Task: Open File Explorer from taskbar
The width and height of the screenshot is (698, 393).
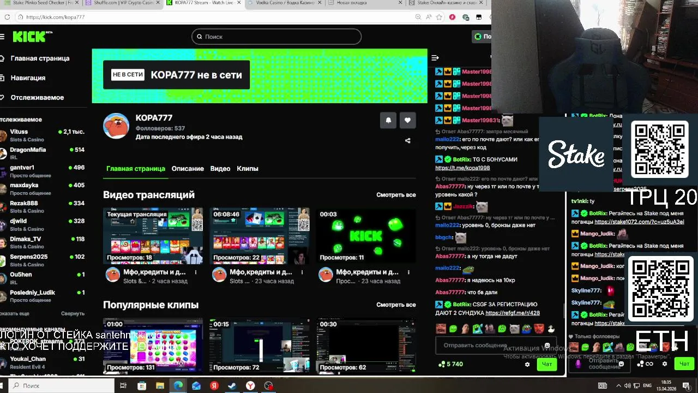Action: (160, 386)
